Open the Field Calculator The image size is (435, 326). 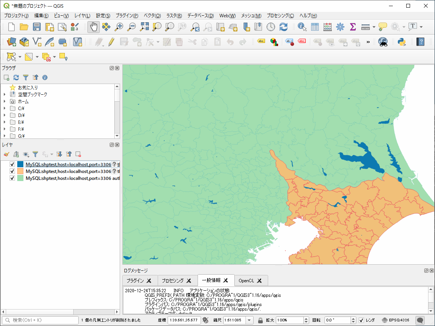click(x=327, y=27)
